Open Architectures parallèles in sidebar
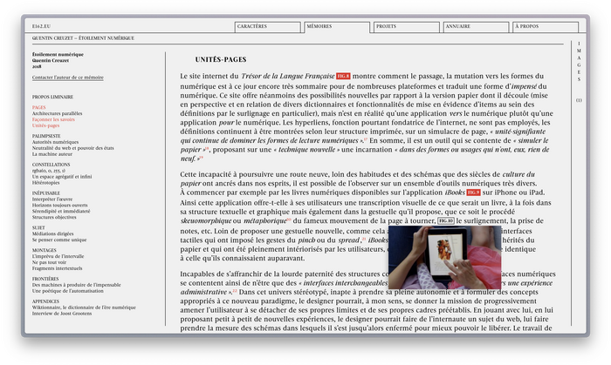This screenshot has height=365, width=611. (x=57, y=113)
